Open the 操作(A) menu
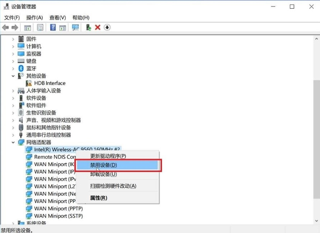Viewport: 320px width, 233px height. [x=34, y=18]
